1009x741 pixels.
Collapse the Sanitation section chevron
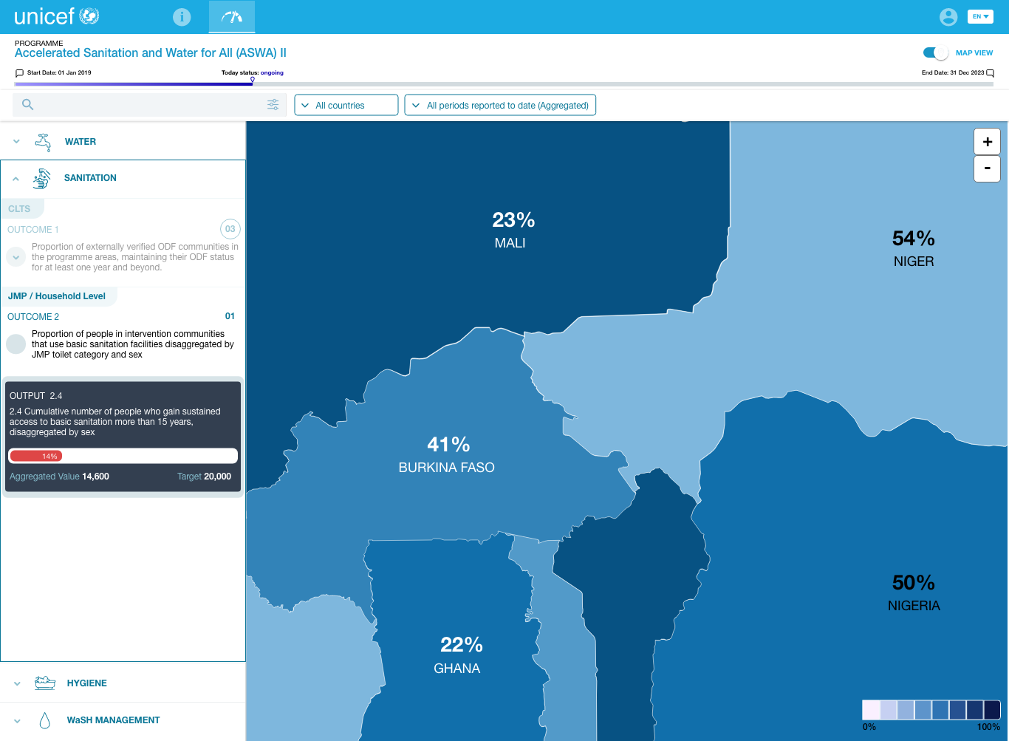pyautogui.click(x=16, y=178)
